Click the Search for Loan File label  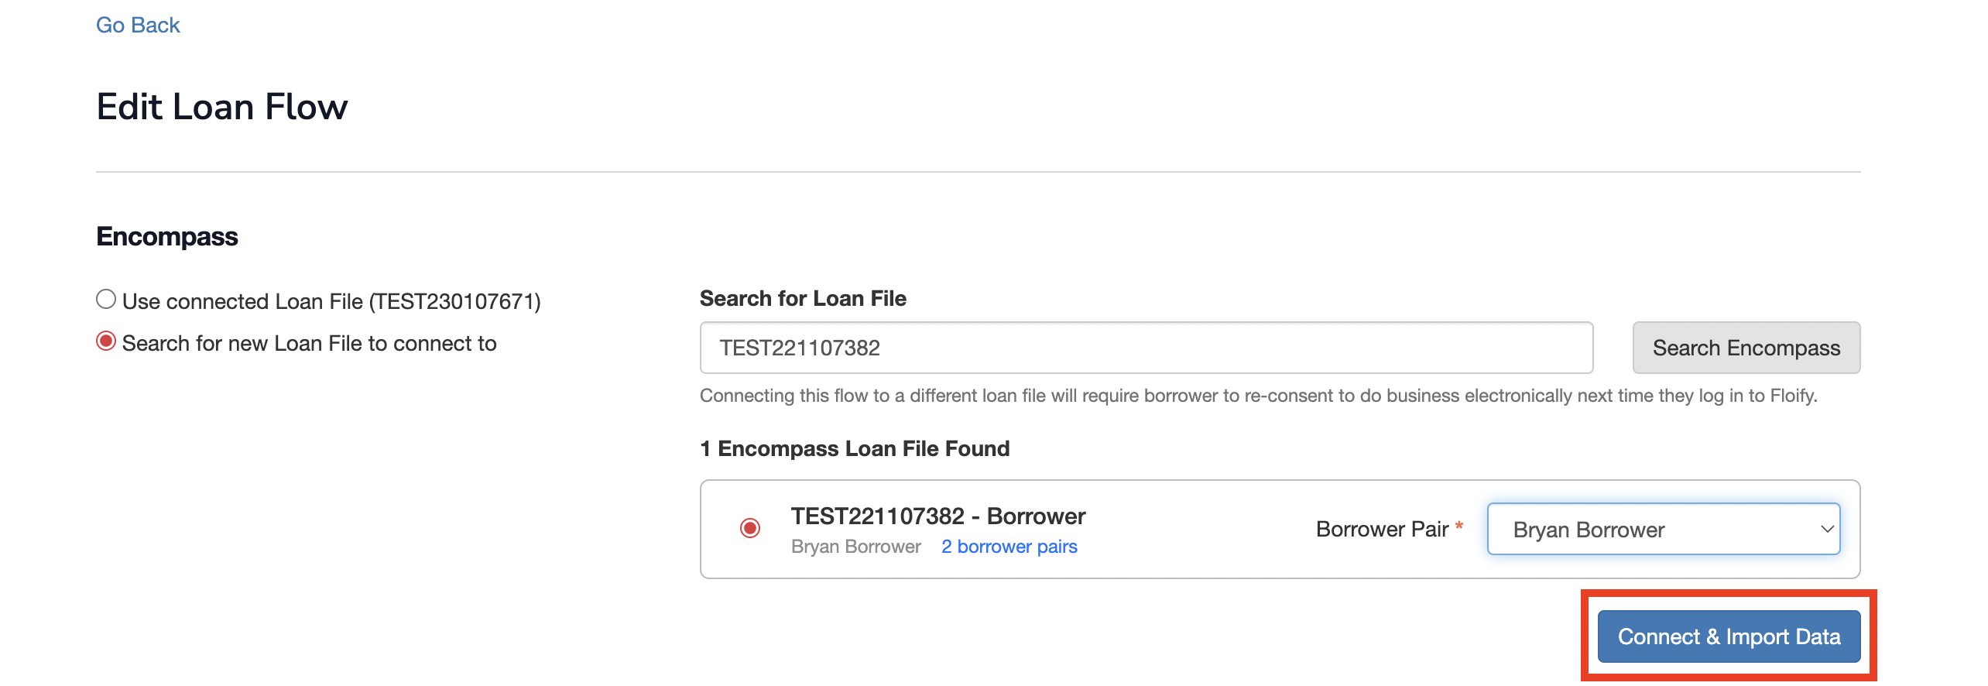803,299
